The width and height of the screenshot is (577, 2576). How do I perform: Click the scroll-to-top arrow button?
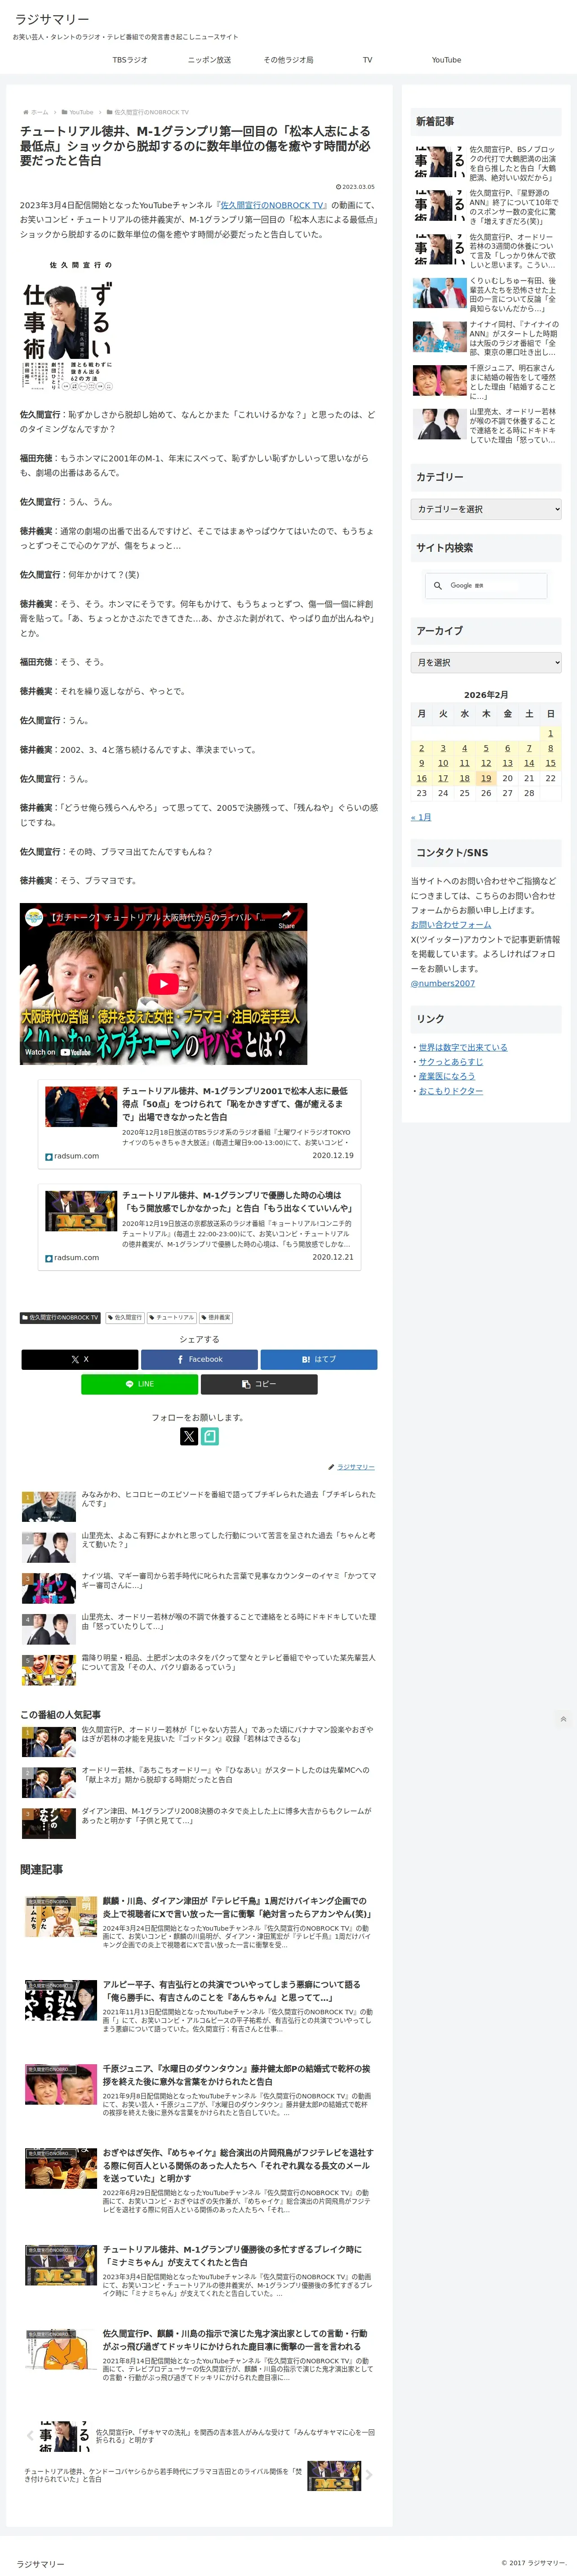563,1719
